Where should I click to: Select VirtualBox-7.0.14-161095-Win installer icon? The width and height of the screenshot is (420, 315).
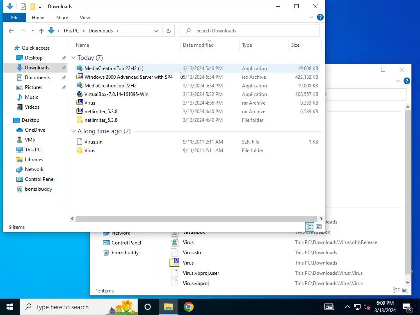pos(80,94)
